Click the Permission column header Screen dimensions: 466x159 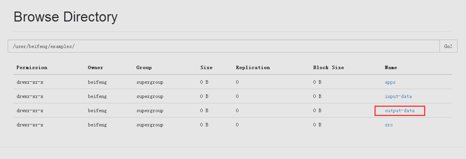pos(32,68)
